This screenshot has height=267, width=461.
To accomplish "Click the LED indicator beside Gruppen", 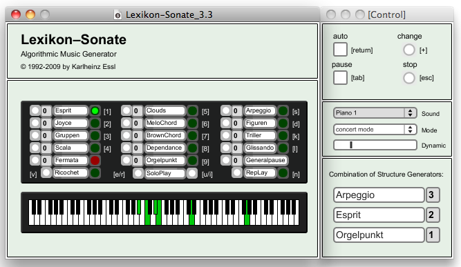I will tap(95, 135).
